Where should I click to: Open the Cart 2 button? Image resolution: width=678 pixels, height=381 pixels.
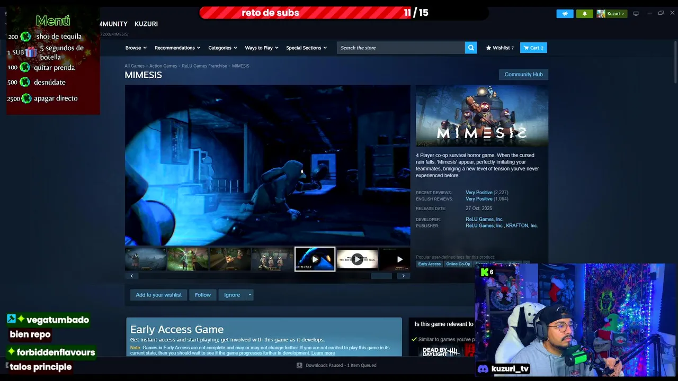(x=533, y=48)
